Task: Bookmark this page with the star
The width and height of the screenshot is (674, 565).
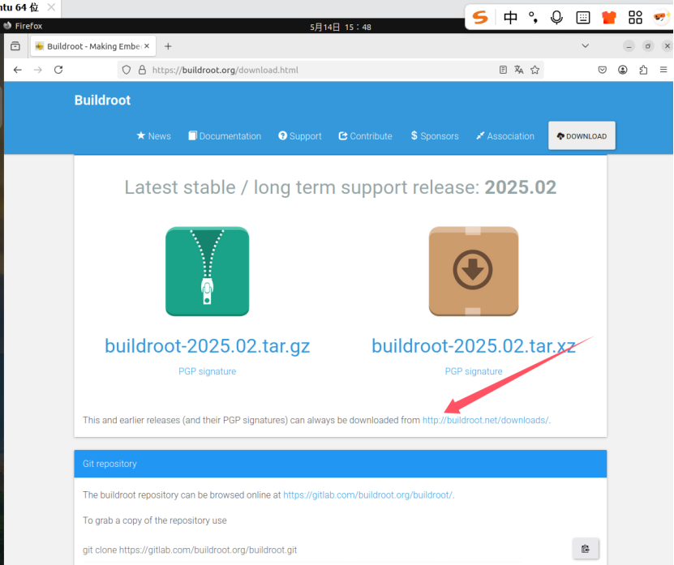Action: point(534,70)
